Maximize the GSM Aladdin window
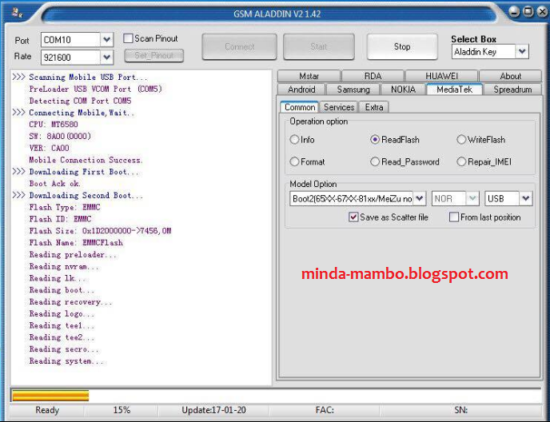 coord(528,11)
